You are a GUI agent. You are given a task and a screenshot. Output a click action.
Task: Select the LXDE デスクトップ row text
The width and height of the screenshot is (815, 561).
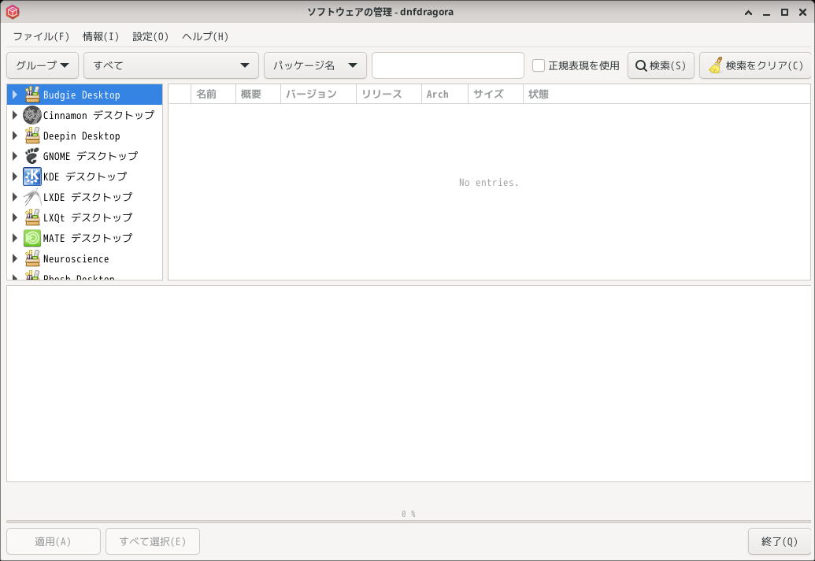[x=88, y=197]
